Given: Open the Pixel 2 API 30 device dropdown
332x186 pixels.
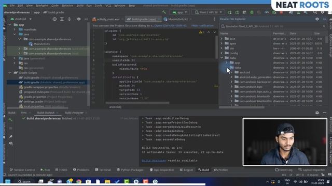Looking at the screenshot, I should click(x=209, y=12).
